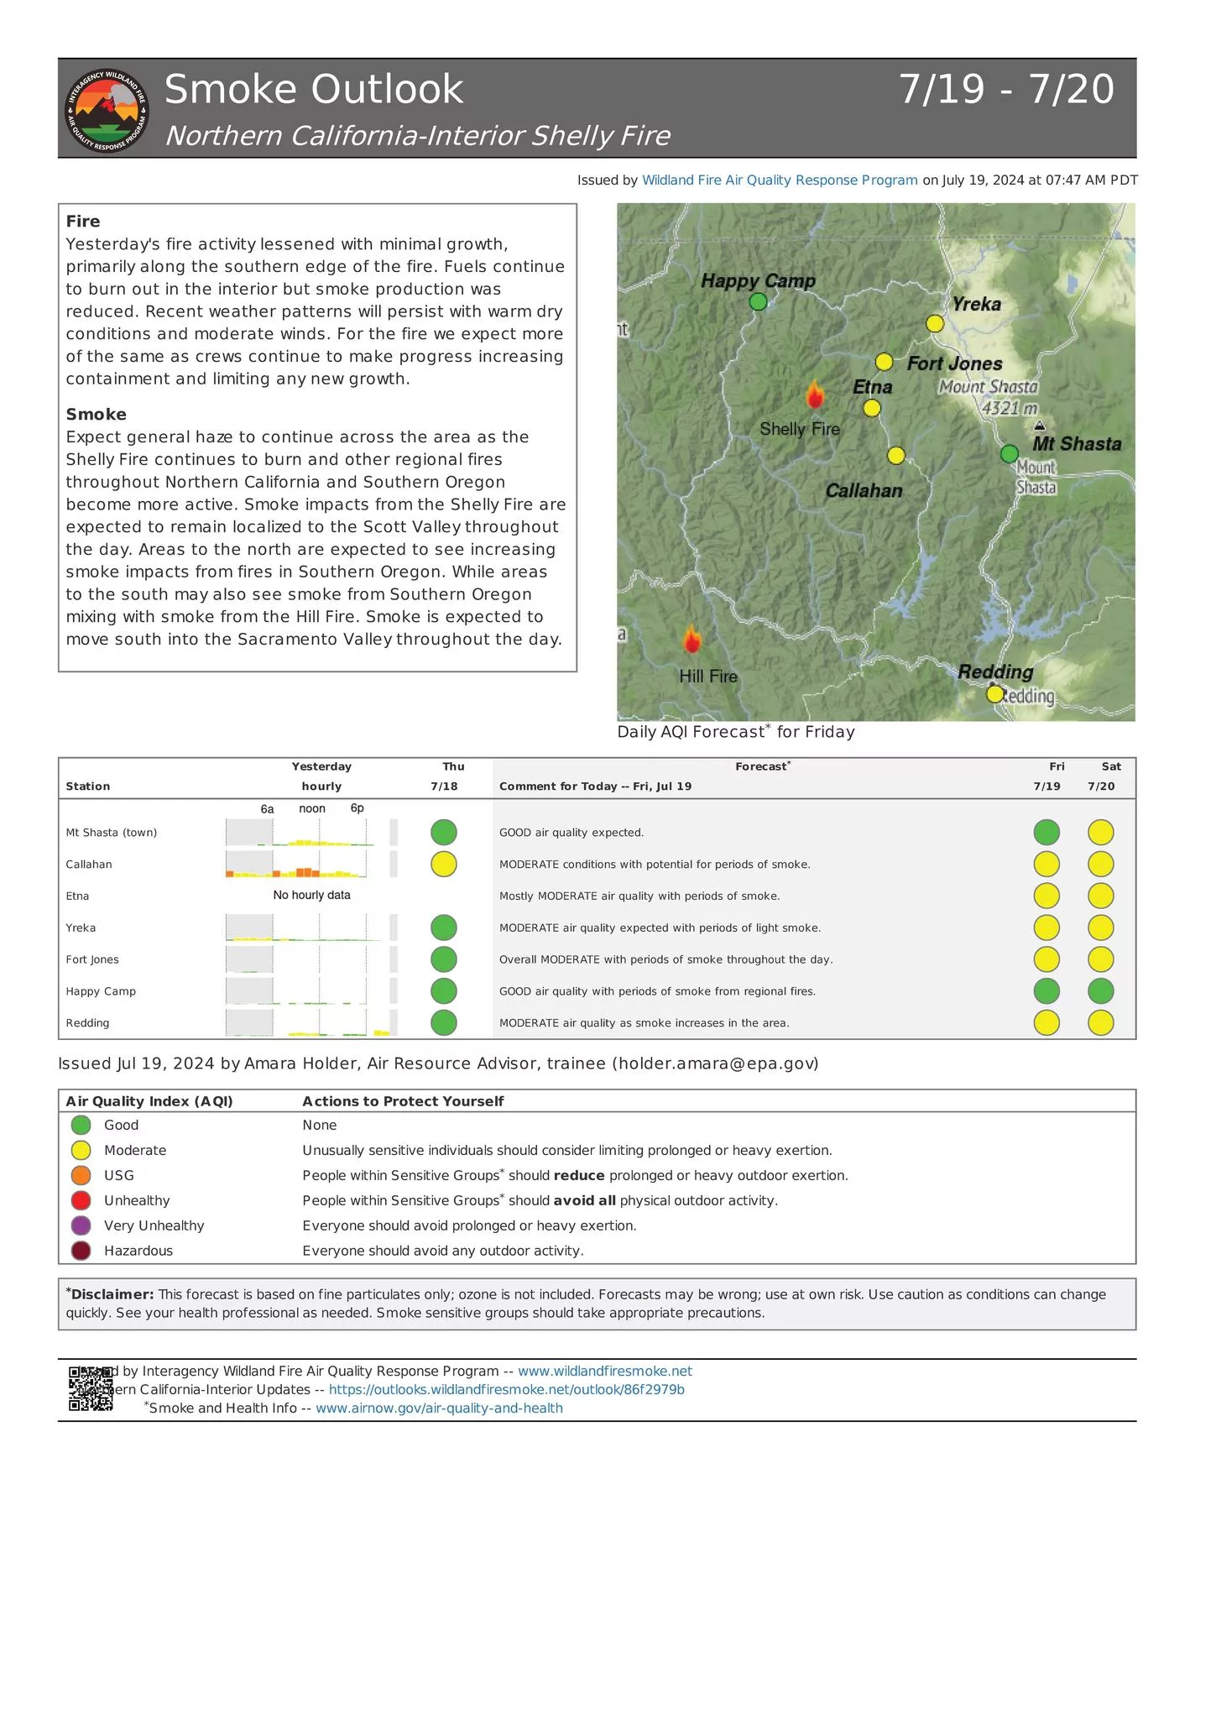Click 'GOOD air quality expected.' comment
This screenshot has width=1216, height=1719.
[x=571, y=833]
